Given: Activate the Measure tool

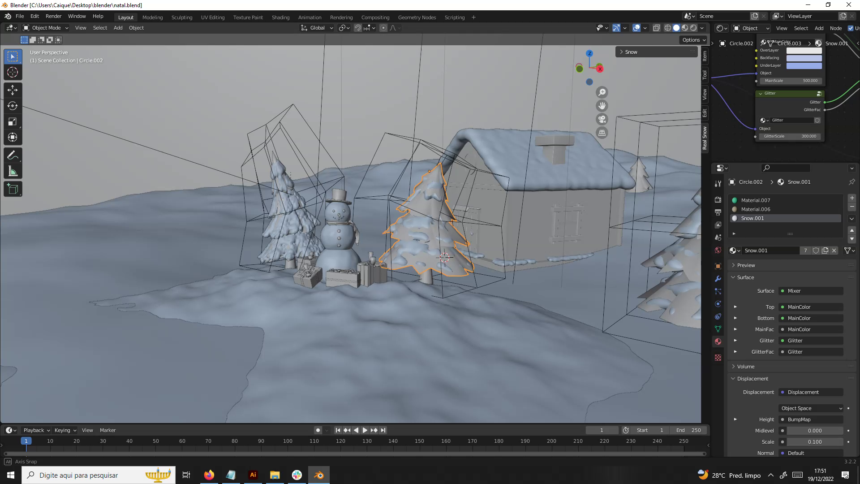Looking at the screenshot, I should [x=12, y=171].
